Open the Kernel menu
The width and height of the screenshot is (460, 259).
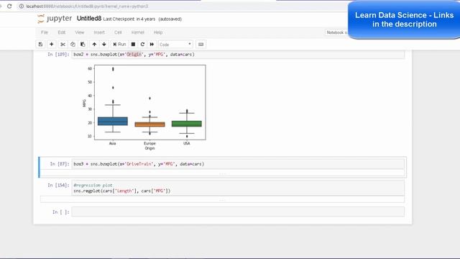click(137, 32)
